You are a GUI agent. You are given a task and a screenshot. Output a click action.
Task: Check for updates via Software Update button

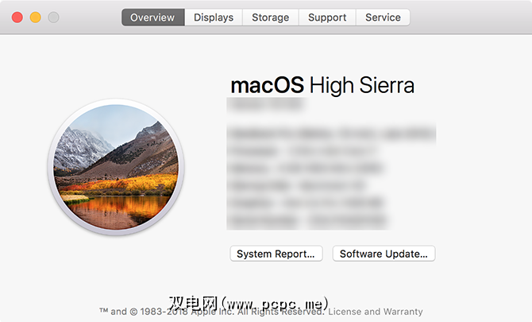[384, 254]
